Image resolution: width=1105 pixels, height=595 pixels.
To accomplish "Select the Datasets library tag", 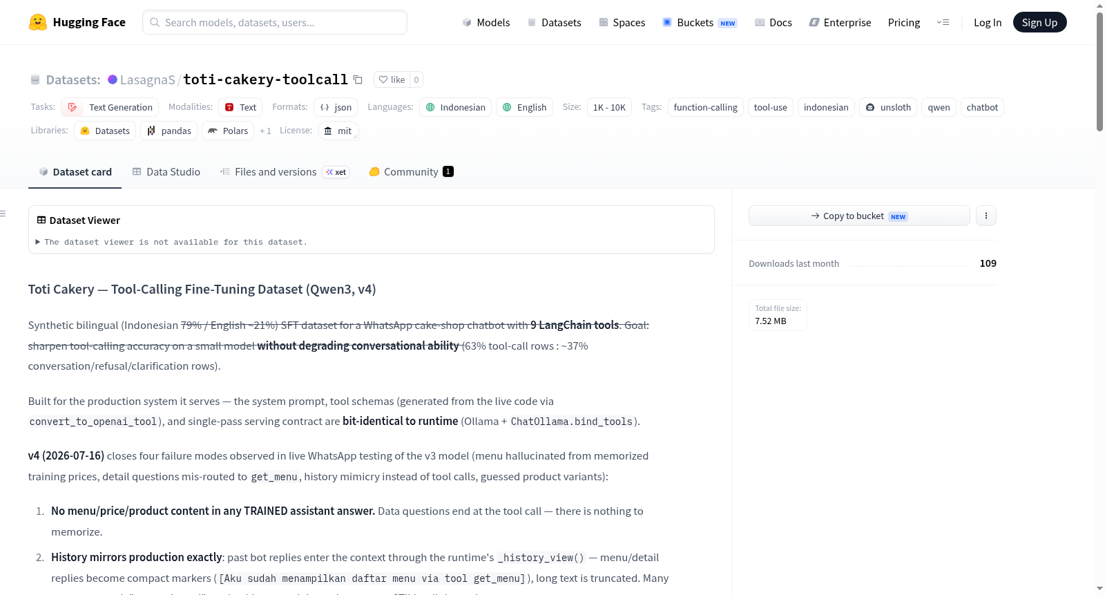I will click(x=105, y=131).
